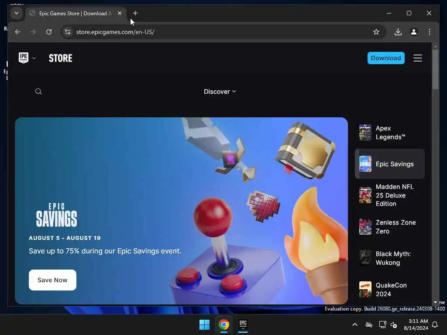Open Madden NFL 25 Deluxe Edition entry
The width and height of the screenshot is (447, 335).
coord(390,195)
